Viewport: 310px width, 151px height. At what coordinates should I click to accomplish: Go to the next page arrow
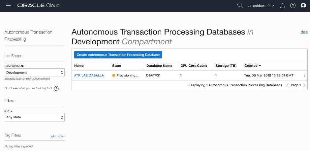point(304,85)
